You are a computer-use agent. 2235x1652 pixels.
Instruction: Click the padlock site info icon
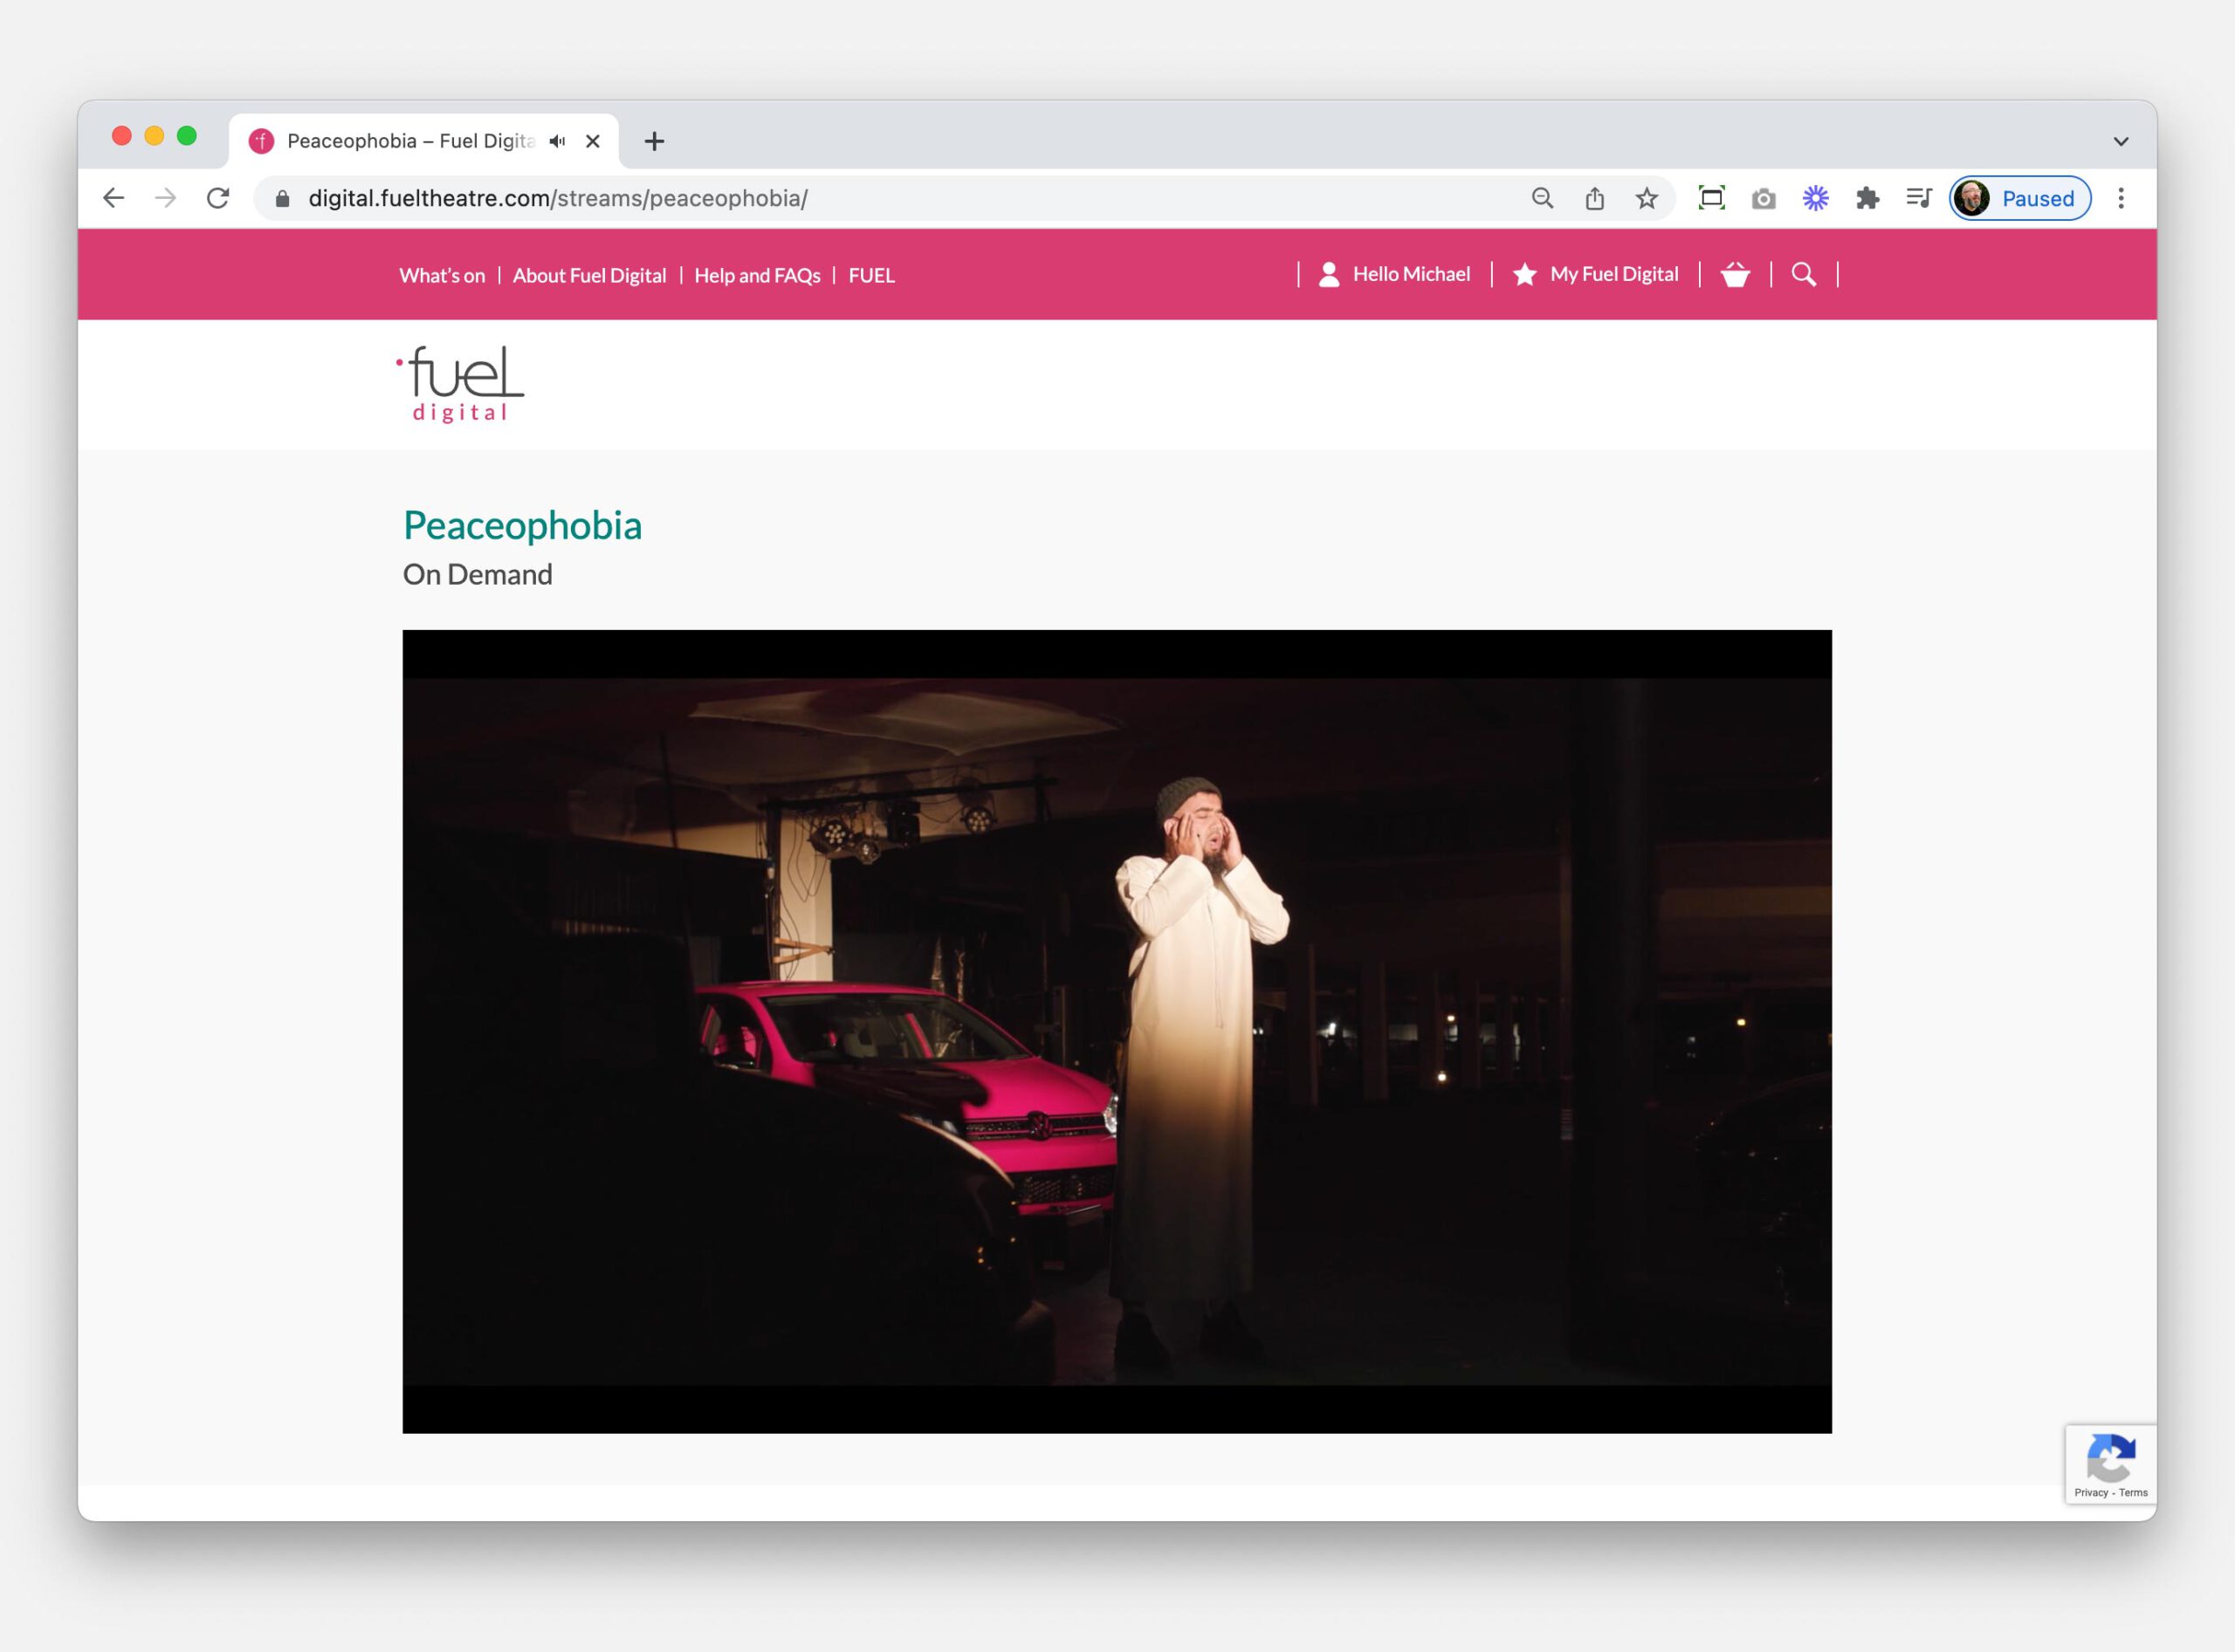tap(282, 199)
